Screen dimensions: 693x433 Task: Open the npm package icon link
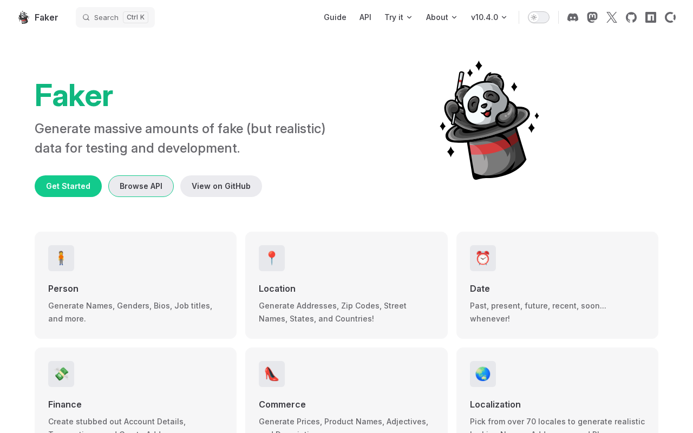651,17
